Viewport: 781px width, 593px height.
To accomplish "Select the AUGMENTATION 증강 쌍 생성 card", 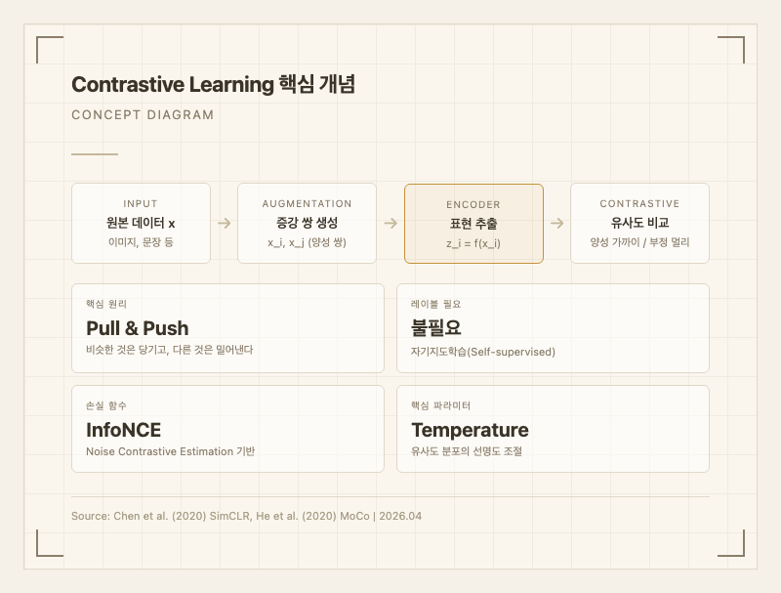I will pyautogui.click(x=307, y=223).
